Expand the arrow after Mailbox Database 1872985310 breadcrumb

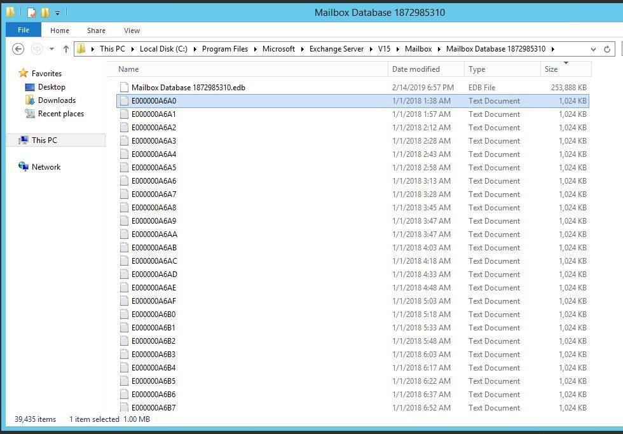click(552, 49)
